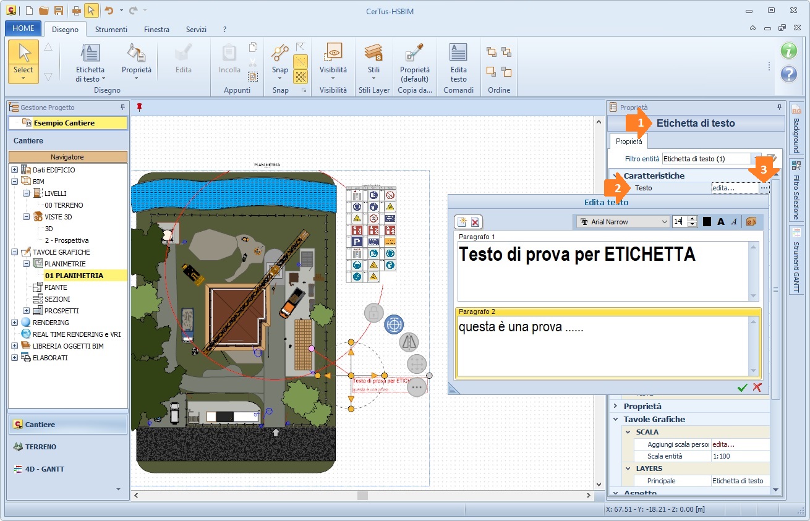
Task: Confirm text edit with the green checkmark
Action: [743, 388]
